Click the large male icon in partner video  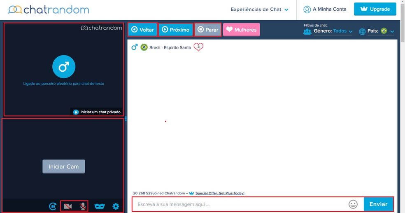[x=63, y=67]
